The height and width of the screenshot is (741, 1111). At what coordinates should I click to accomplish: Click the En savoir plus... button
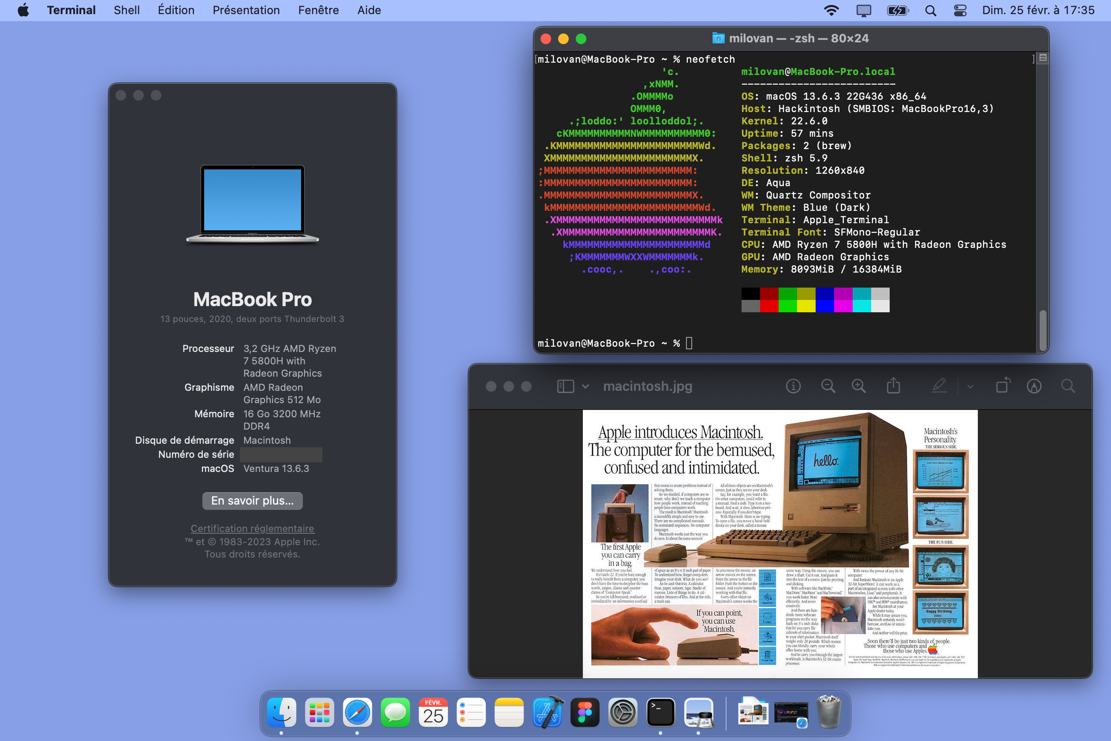click(x=252, y=501)
